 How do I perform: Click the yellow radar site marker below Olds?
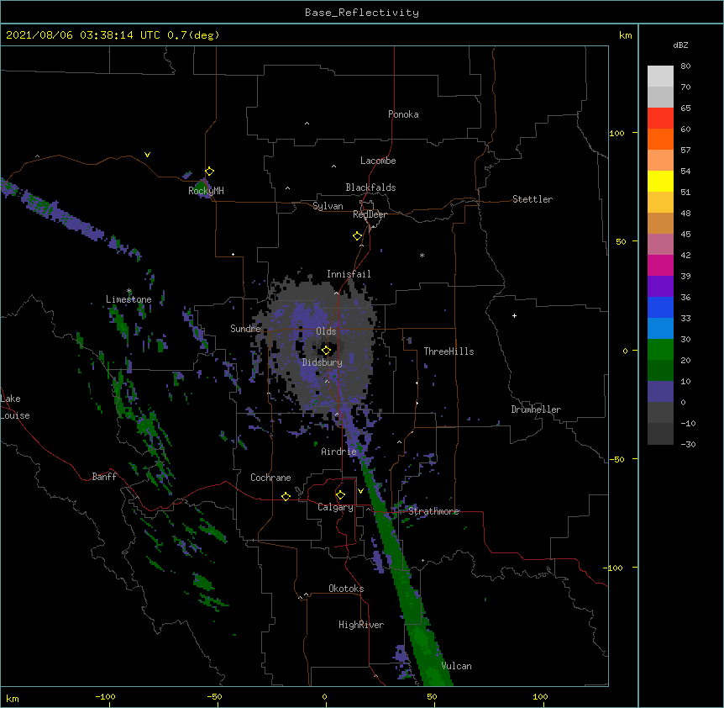[327, 351]
